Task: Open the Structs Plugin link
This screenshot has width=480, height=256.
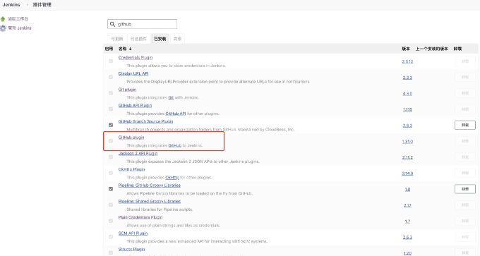Action: coord(131,249)
